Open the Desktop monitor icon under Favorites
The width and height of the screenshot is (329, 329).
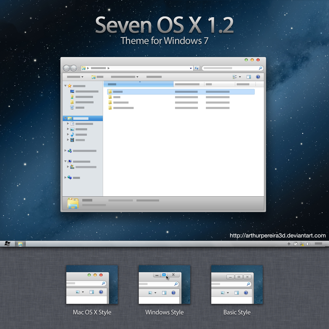click(72, 92)
